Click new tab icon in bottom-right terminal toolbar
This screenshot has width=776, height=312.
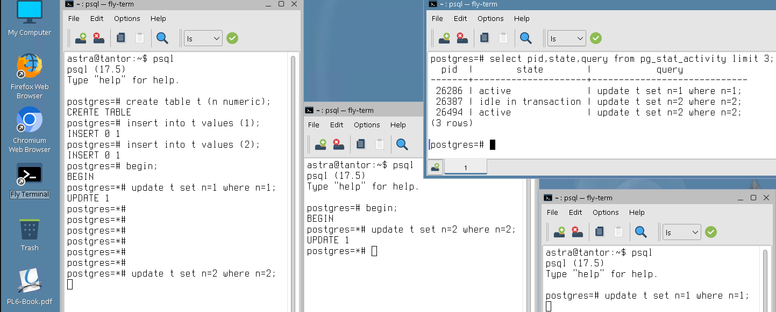(x=559, y=232)
